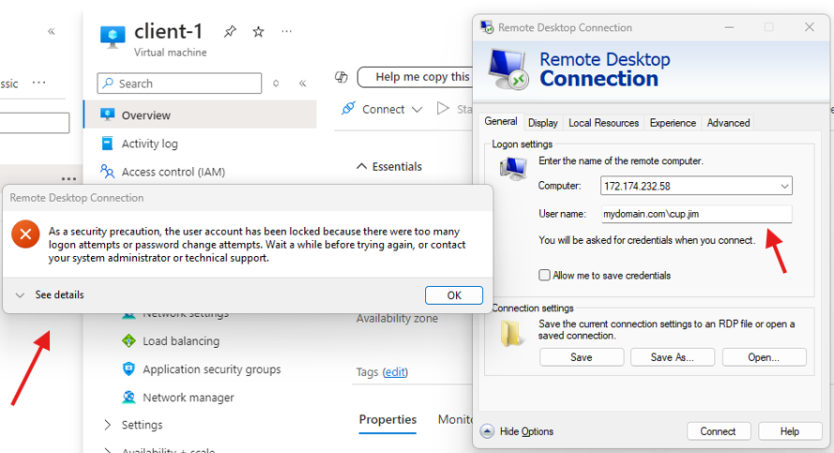Click the Start play icon in toolbar
834x453 pixels.
(443, 109)
